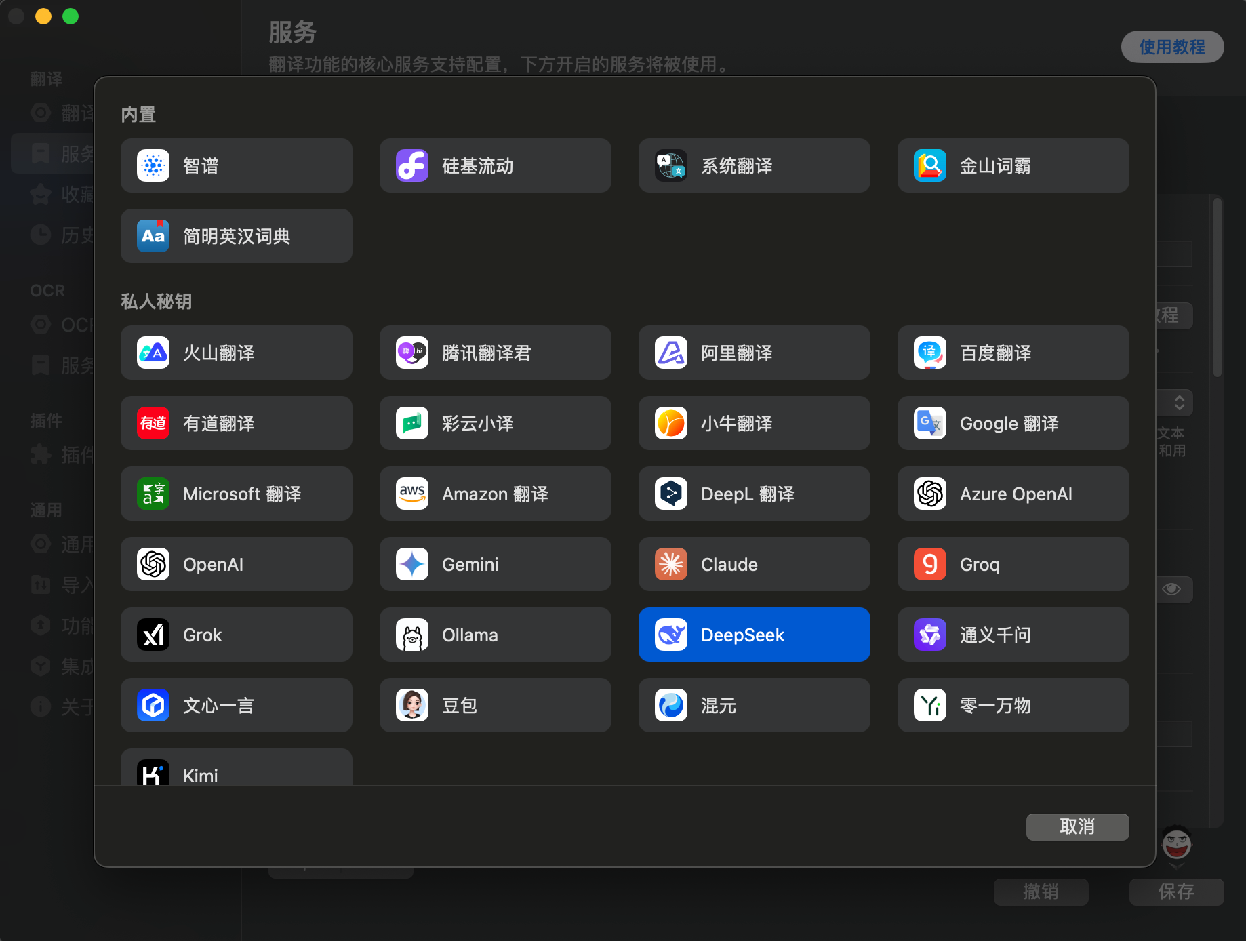Click the star icon for 收藏 in sidebar
Image resolution: width=1246 pixels, height=941 pixels.
pyautogui.click(x=40, y=194)
